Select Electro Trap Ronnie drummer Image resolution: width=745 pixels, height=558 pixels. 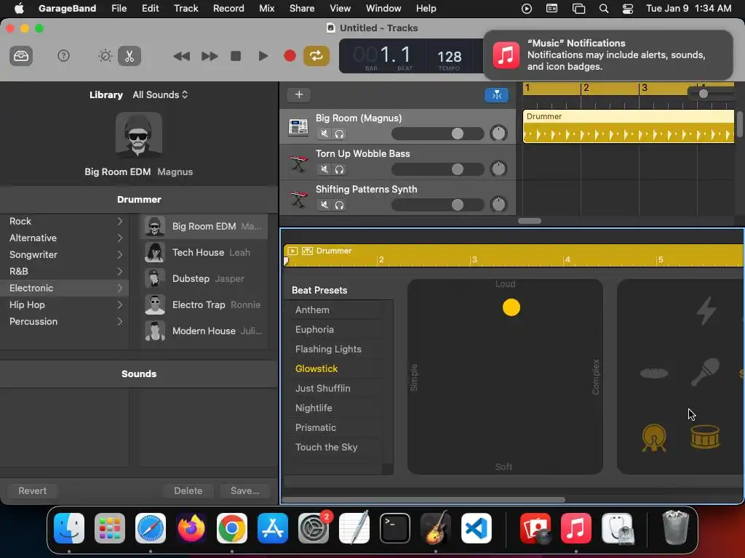point(204,304)
